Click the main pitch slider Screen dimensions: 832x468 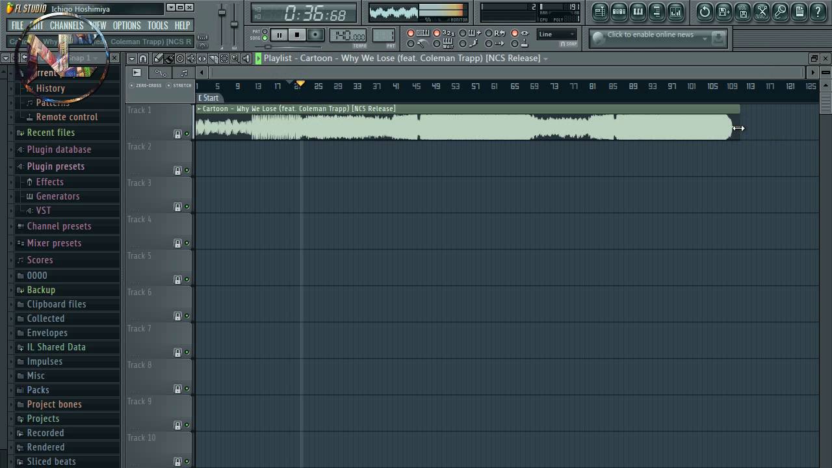pos(234,25)
